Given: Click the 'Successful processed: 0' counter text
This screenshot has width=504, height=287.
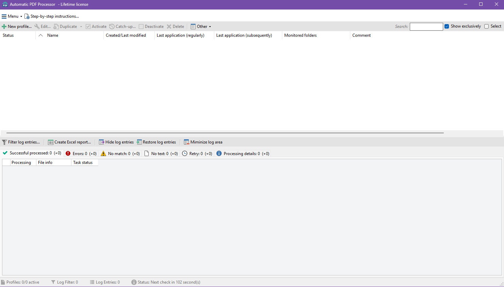Looking at the screenshot, I should click(x=31, y=153).
